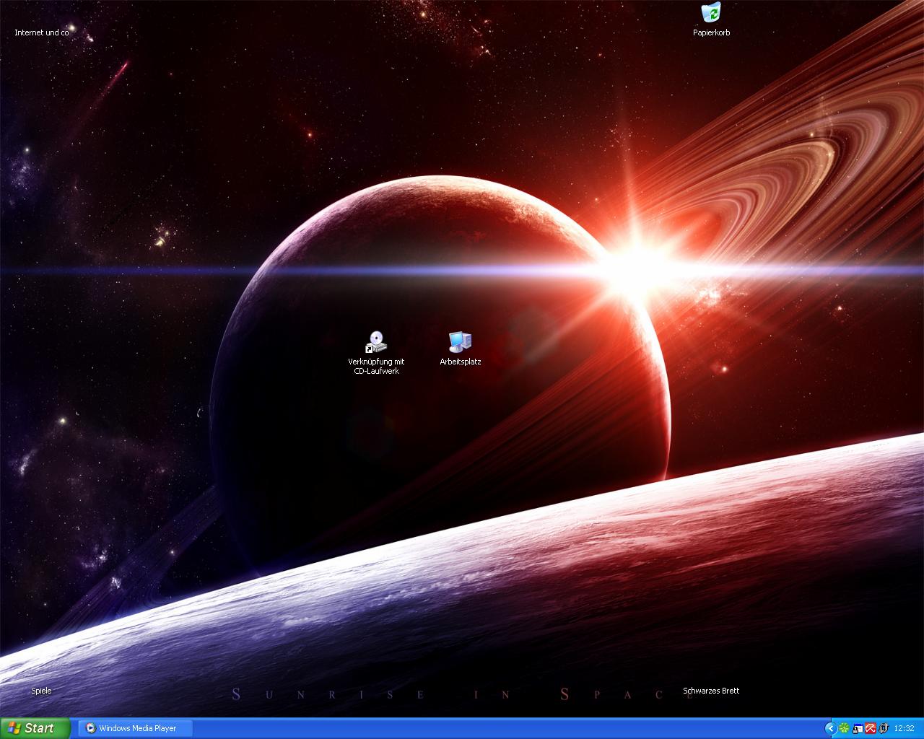This screenshot has width=924, height=739.
Task: Open the Papierkorb recycle bin icon
Action: point(711,12)
